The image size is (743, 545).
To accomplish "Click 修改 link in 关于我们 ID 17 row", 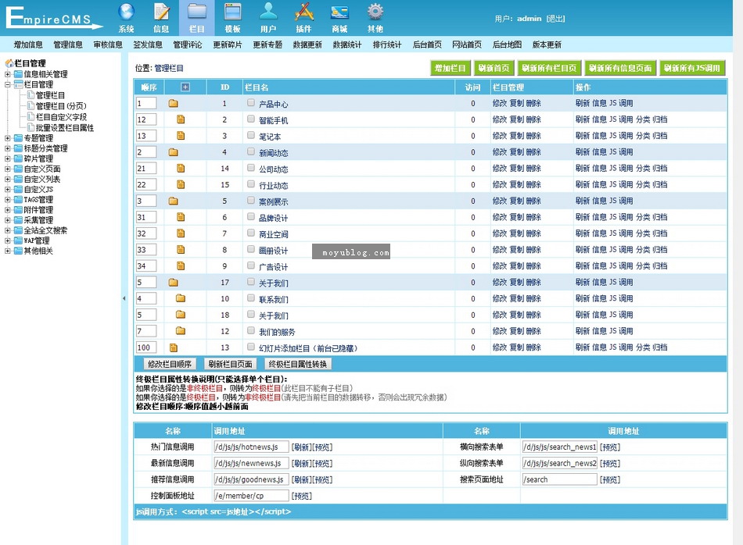I will tap(500, 282).
